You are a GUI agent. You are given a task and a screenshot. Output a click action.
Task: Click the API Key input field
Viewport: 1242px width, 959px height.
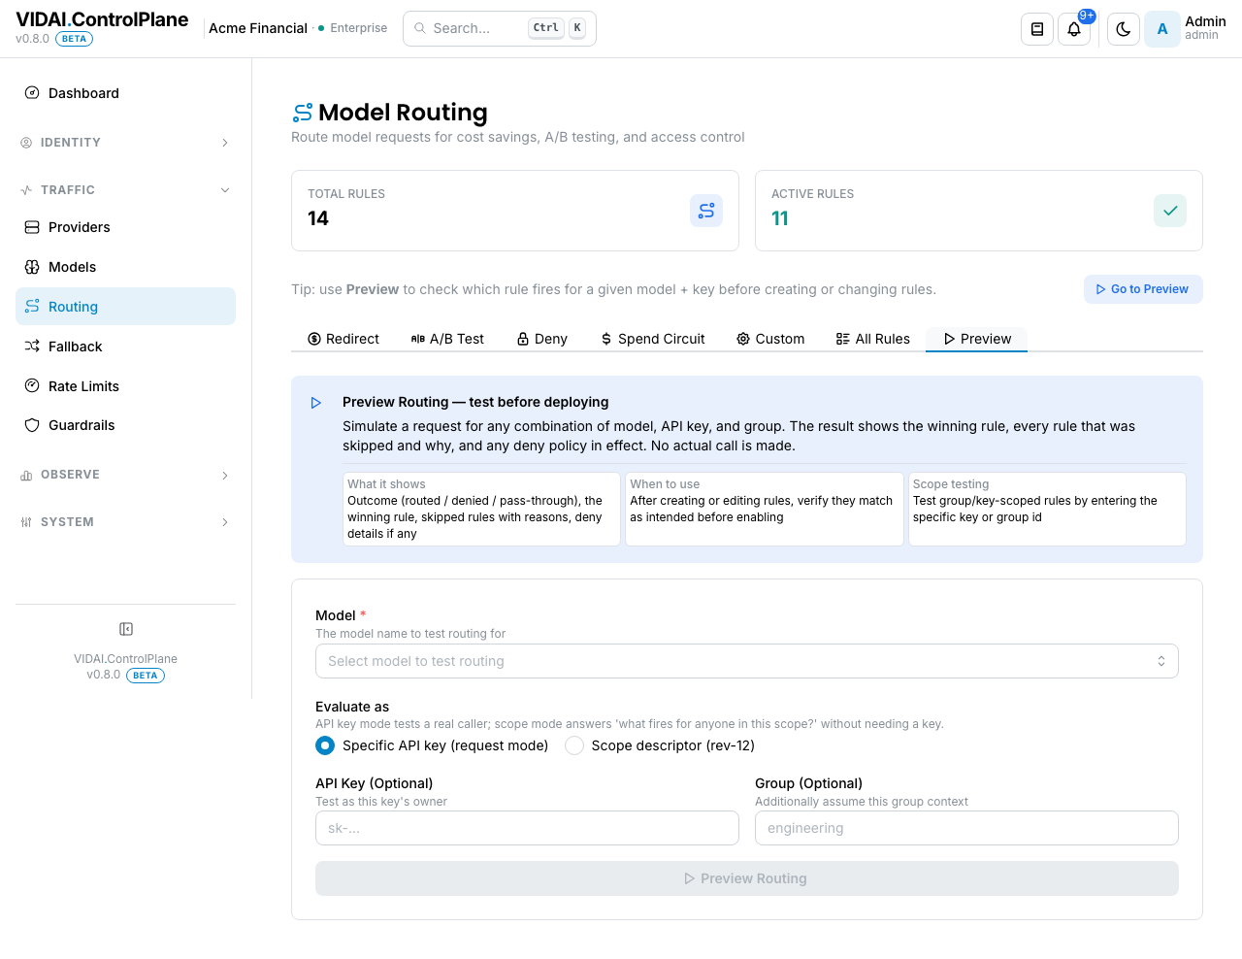527,828
